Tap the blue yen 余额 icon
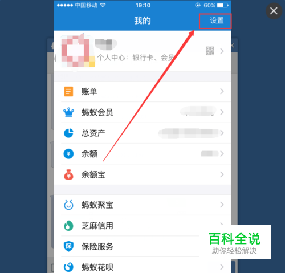Image resolution: width=285 pixels, height=273 pixels. click(68, 154)
